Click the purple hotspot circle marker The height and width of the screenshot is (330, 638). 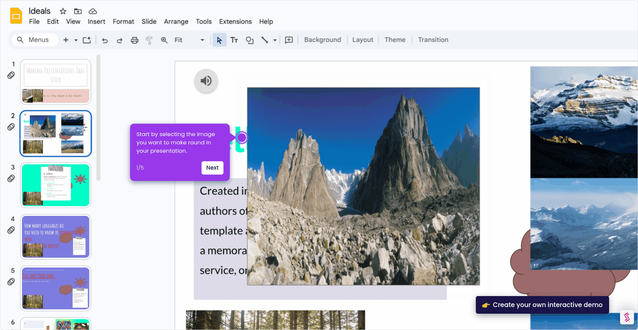242,137
